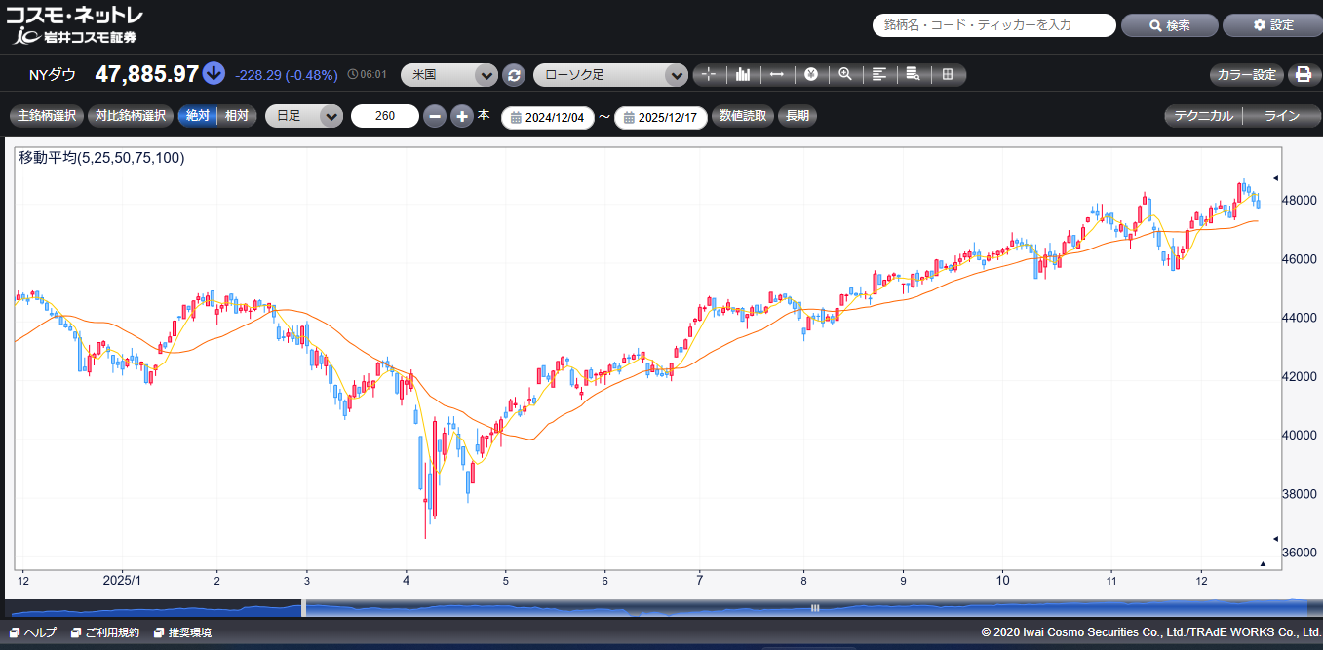Click the magnifier zoom-in icon
1323x650 pixels.
point(845,75)
